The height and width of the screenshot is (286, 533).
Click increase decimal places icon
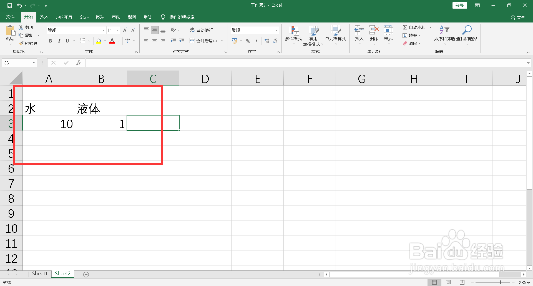pos(267,41)
